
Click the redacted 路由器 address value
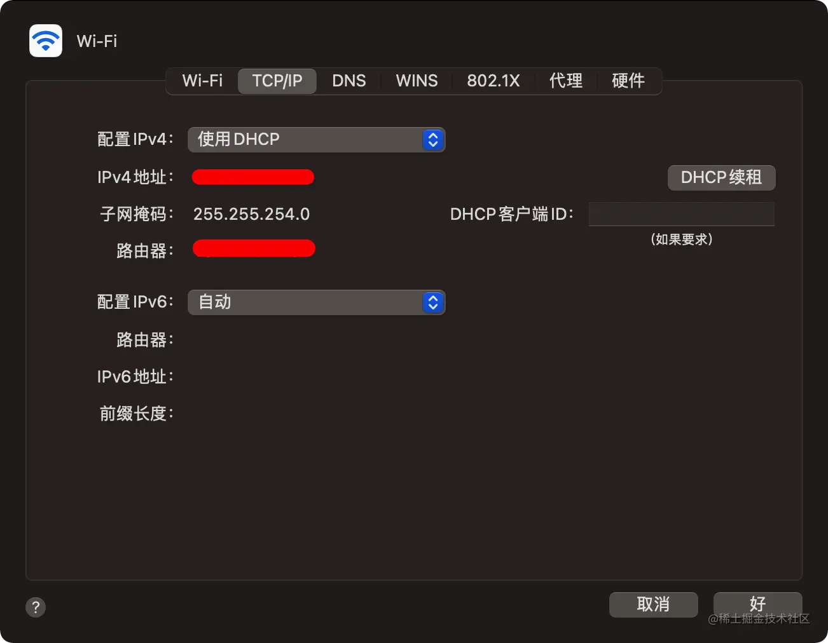[254, 248]
